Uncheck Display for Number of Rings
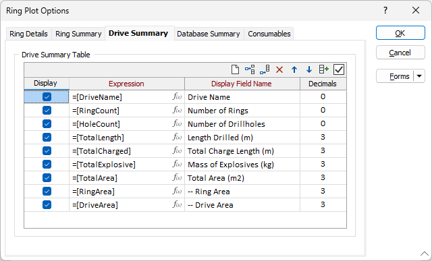Viewport: 432px width, 261px height. tap(47, 111)
